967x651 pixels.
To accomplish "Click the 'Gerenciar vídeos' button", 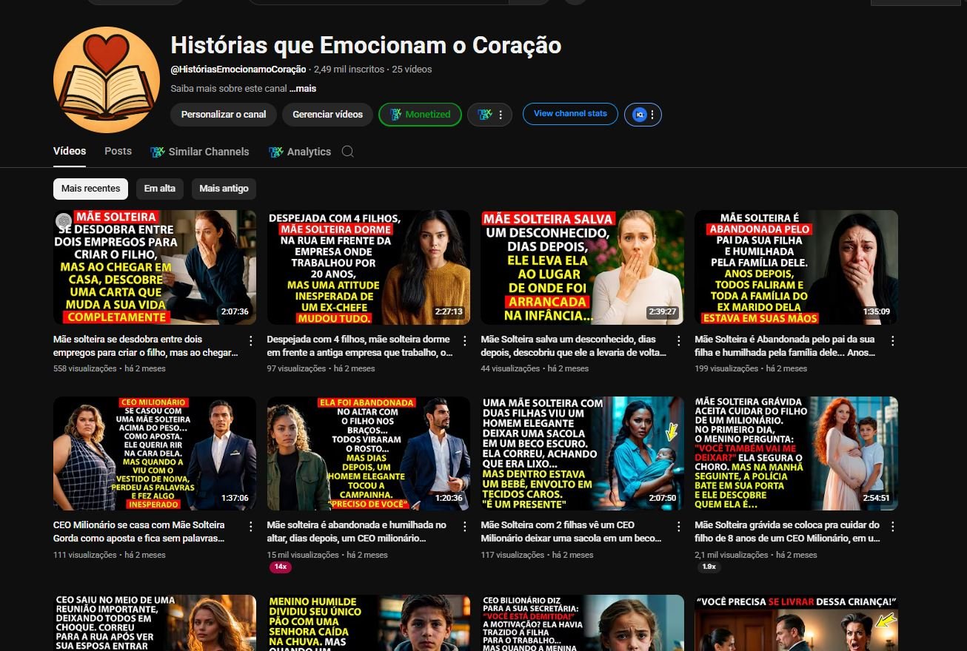I will click(327, 115).
